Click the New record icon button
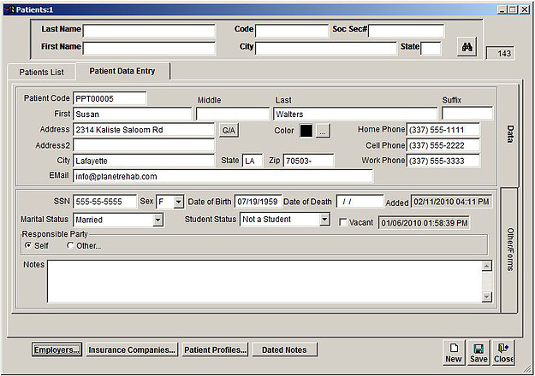Viewport: 535px width, 376px height. [x=454, y=352]
